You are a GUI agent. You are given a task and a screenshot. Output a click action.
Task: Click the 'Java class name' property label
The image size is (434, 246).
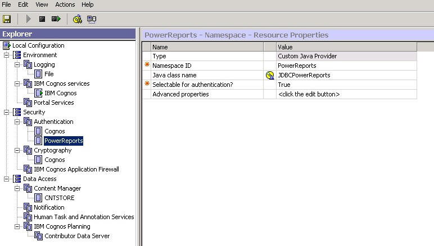[174, 75]
